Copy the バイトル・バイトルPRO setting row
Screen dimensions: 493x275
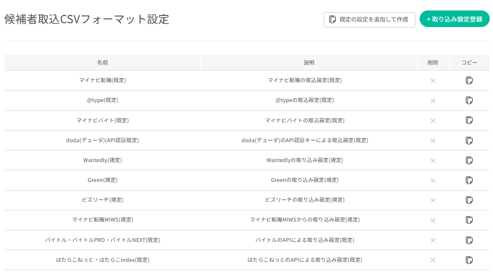pyautogui.click(x=469, y=240)
